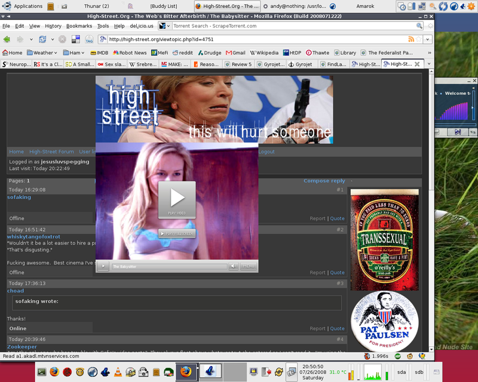Switch to Thunar (2) in the taskbar

(x=96, y=6)
